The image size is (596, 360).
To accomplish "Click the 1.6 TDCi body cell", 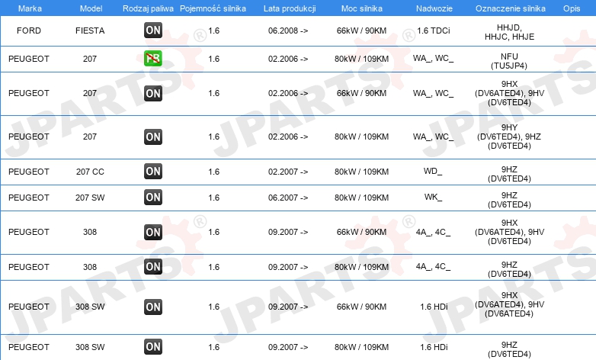I will coord(434,31).
